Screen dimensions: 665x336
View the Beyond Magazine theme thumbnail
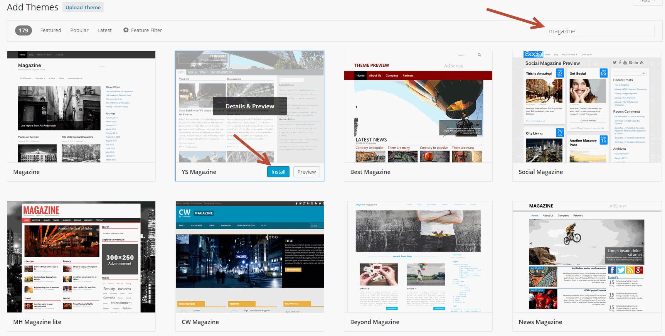tap(418, 257)
